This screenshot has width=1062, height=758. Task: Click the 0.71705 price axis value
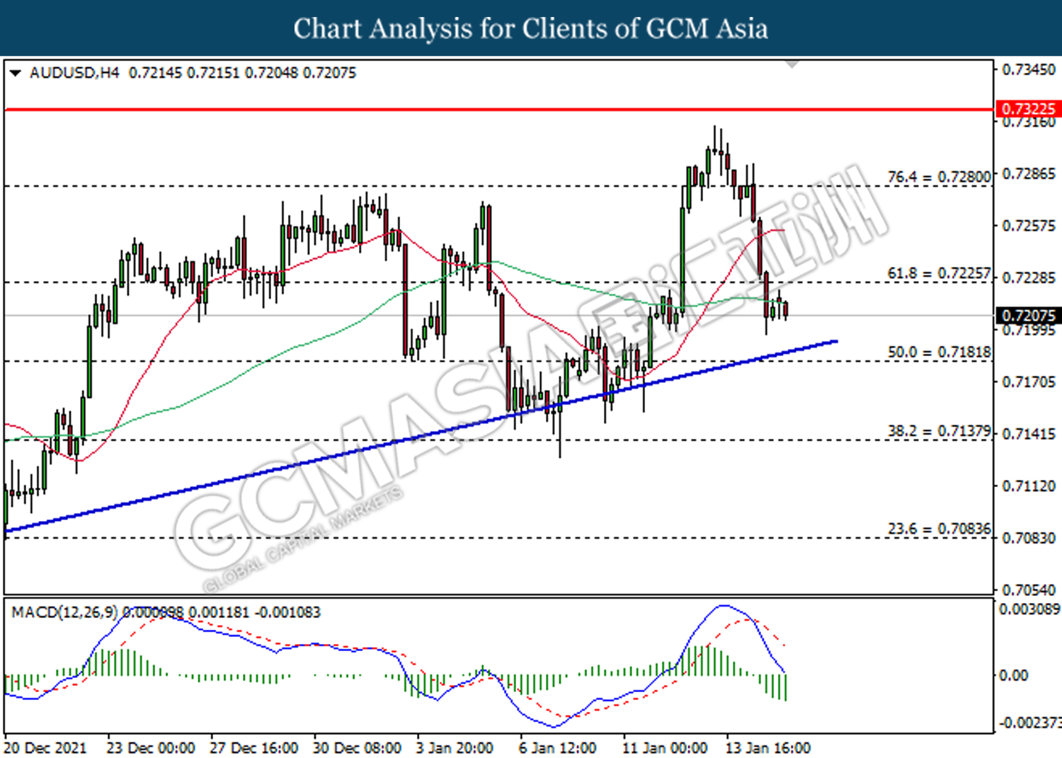[1029, 382]
